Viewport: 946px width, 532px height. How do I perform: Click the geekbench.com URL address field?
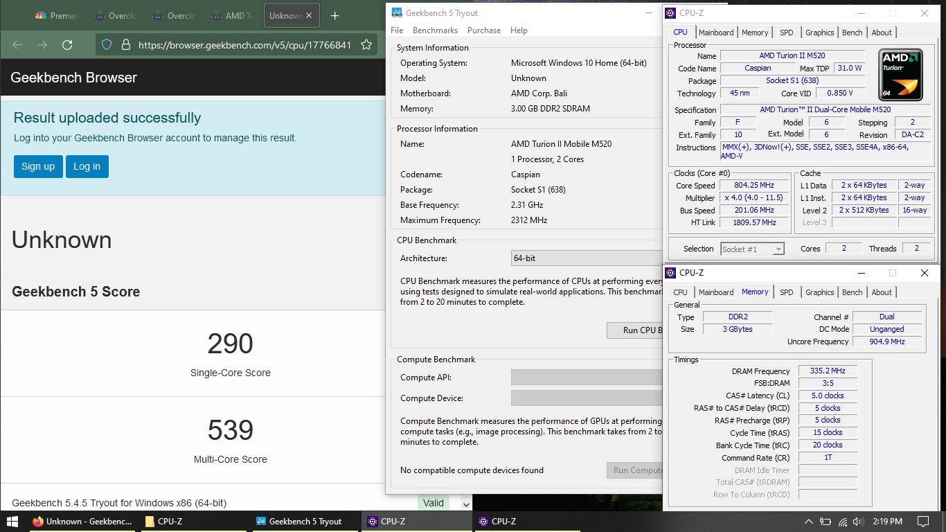pos(244,45)
